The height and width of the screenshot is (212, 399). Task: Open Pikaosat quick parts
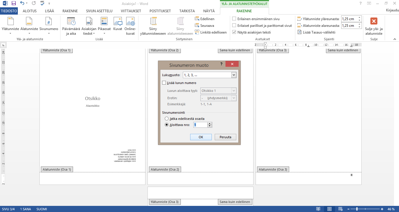104,26
